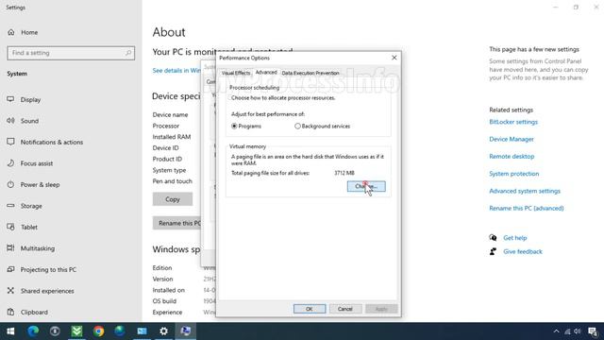Click the globe browser icon in taskbar
Screen dimensions: 604x340
[120, 331]
